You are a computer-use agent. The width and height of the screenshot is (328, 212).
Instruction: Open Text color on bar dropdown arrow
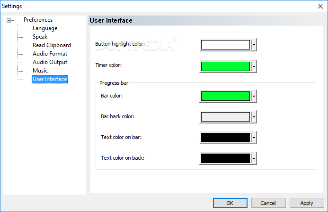[x=254, y=138]
